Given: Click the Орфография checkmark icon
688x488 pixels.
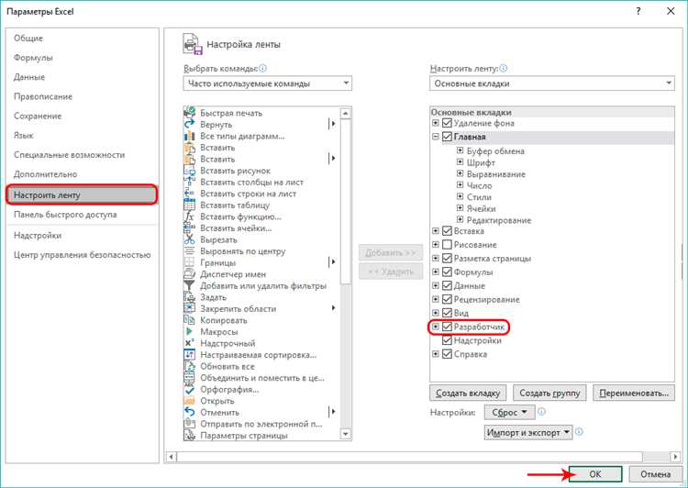Looking at the screenshot, I should pyautogui.click(x=190, y=389).
